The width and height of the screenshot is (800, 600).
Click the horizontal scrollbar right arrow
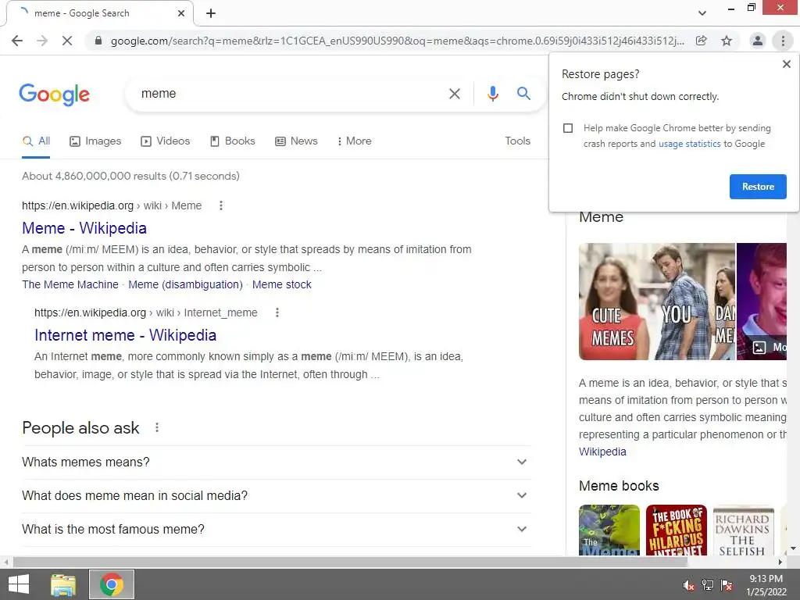(780, 562)
